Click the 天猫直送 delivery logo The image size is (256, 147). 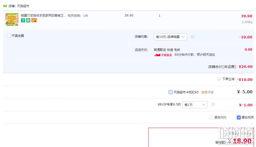(163, 55)
